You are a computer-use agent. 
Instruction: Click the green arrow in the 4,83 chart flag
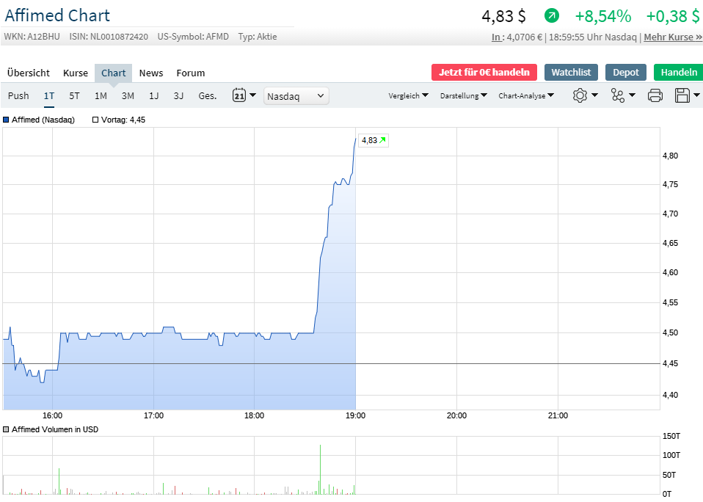point(382,139)
